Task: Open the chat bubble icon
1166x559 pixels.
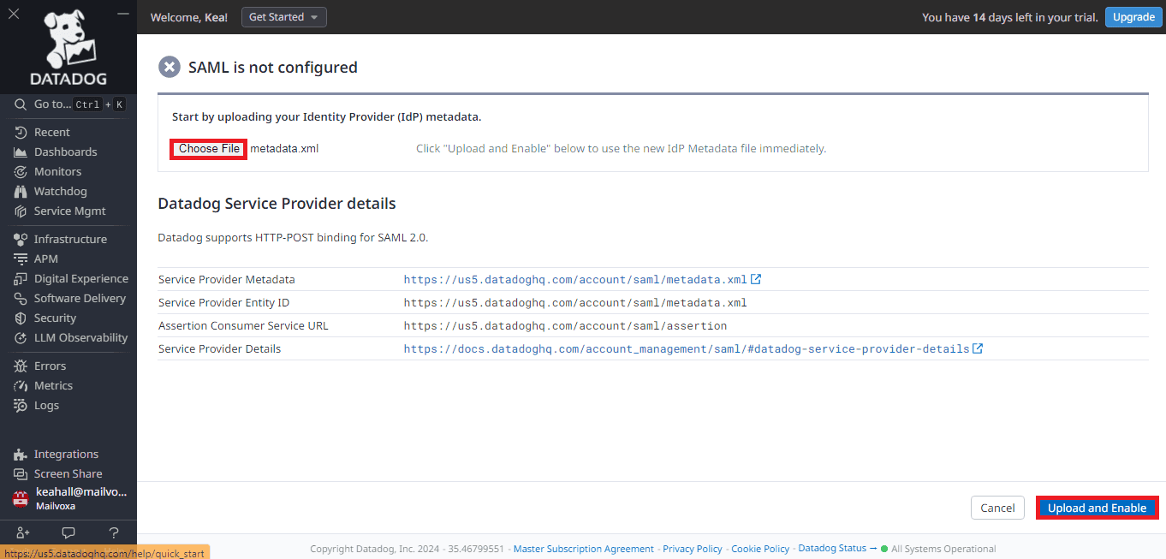Action: [x=68, y=532]
